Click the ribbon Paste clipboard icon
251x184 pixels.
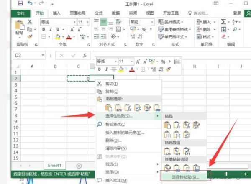click(20, 25)
